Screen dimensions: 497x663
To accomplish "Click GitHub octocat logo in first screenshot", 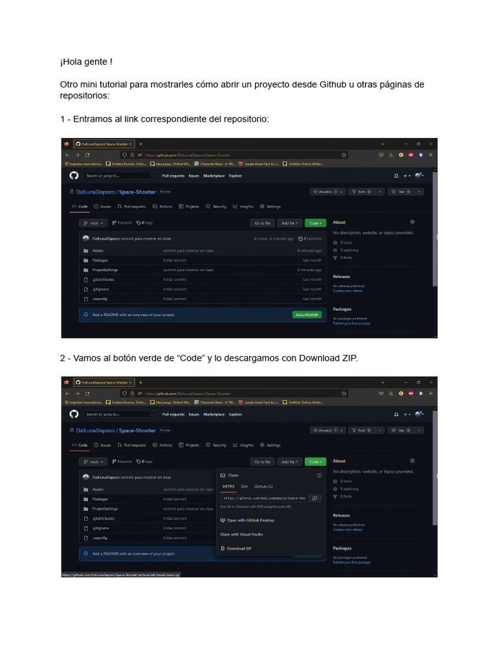I will click(x=74, y=175).
